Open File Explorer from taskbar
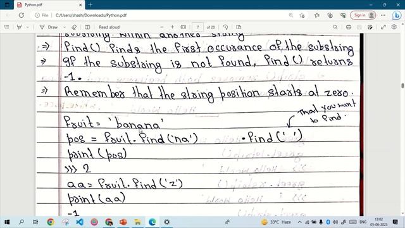This screenshot has width=405, height=228. (138, 222)
